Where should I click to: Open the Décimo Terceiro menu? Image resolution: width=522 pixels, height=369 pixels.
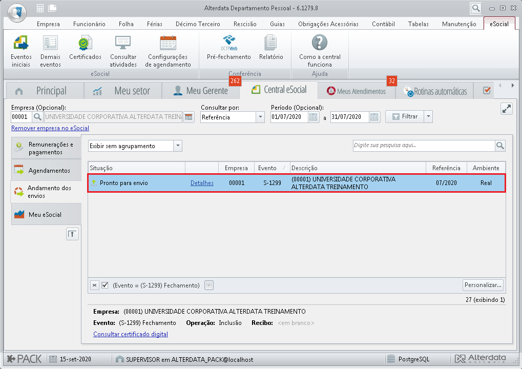click(198, 24)
